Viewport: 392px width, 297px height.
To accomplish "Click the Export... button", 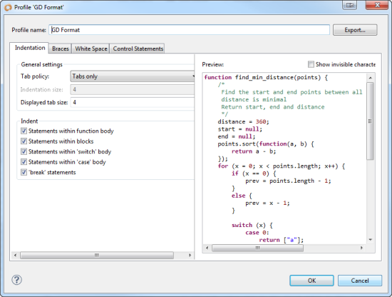I will (355, 30).
